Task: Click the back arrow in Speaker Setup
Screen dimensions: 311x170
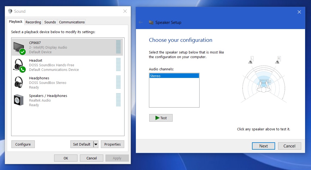Action: pos(141,22)
